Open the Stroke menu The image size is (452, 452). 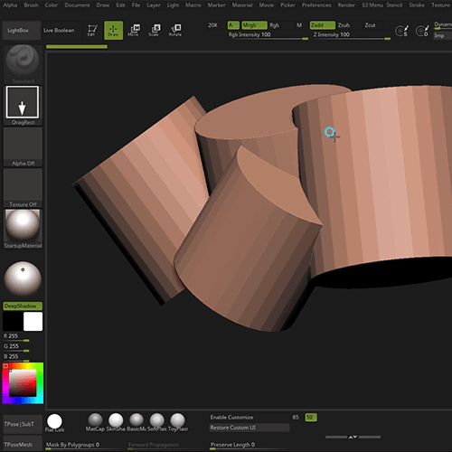(417, 5)
